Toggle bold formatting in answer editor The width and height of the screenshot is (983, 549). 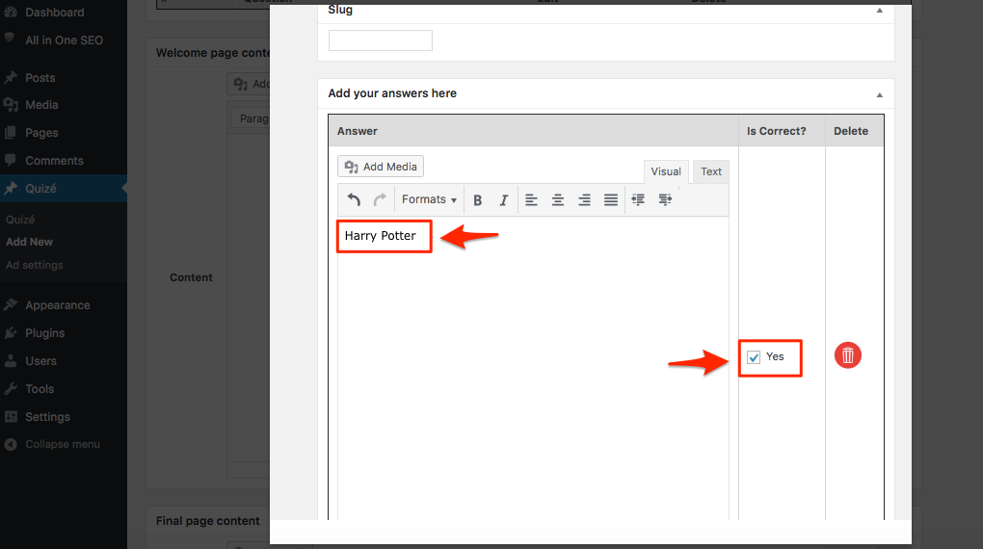(478, 200)
